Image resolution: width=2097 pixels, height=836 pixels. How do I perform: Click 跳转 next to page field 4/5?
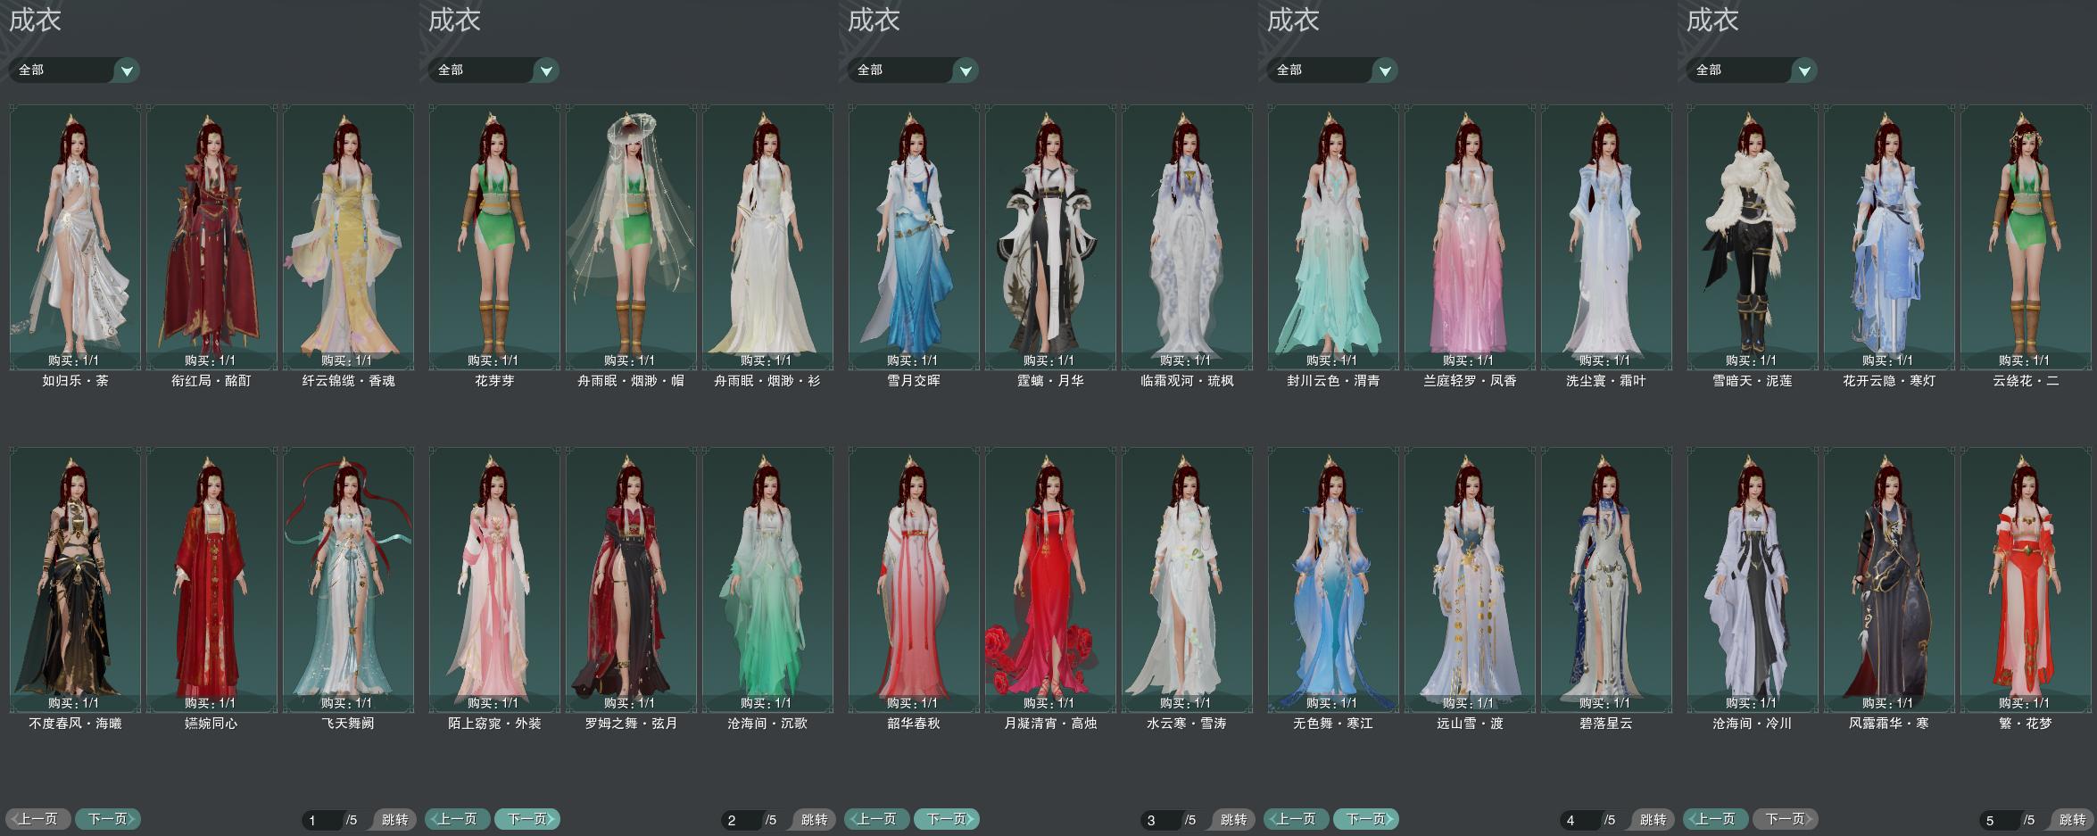(1653, 819)
